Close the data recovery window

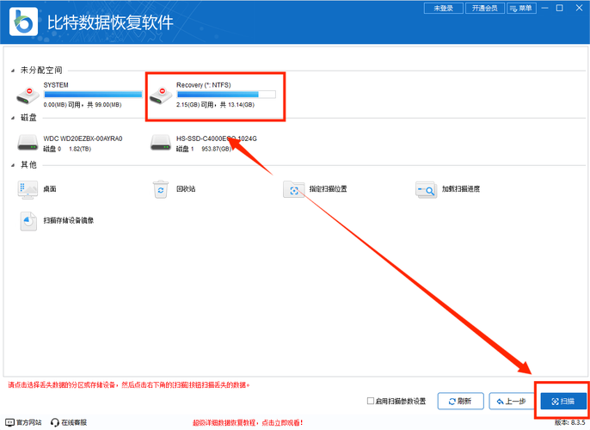[579, 8]
